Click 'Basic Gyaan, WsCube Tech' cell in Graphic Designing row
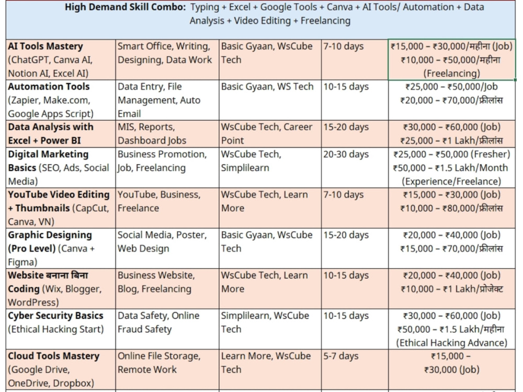523x392 pixels. tap(270, 248)
